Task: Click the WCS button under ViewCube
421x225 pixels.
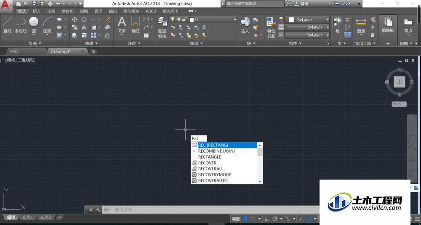Action: point(399,104)
